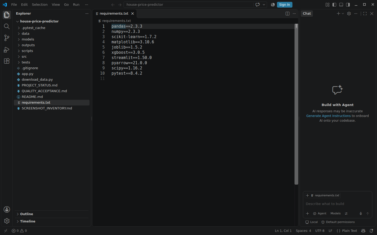The width and height of the screenshot is (377, 235).
Task: Expand the tests folder
Action: pos(52,62)
